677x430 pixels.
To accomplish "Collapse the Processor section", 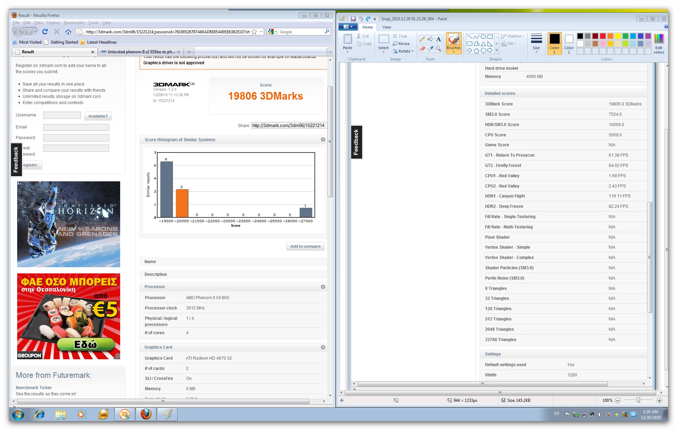I will (323, 287).
